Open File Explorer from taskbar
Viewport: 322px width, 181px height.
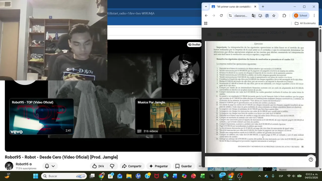129,176
